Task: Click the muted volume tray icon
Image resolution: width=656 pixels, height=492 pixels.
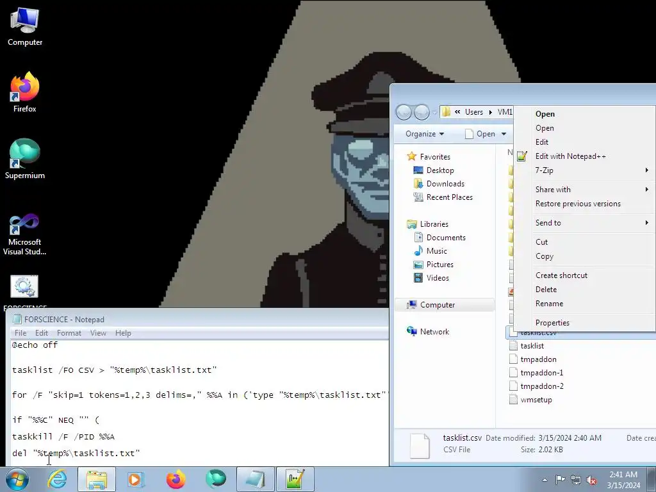Action: 591,480
